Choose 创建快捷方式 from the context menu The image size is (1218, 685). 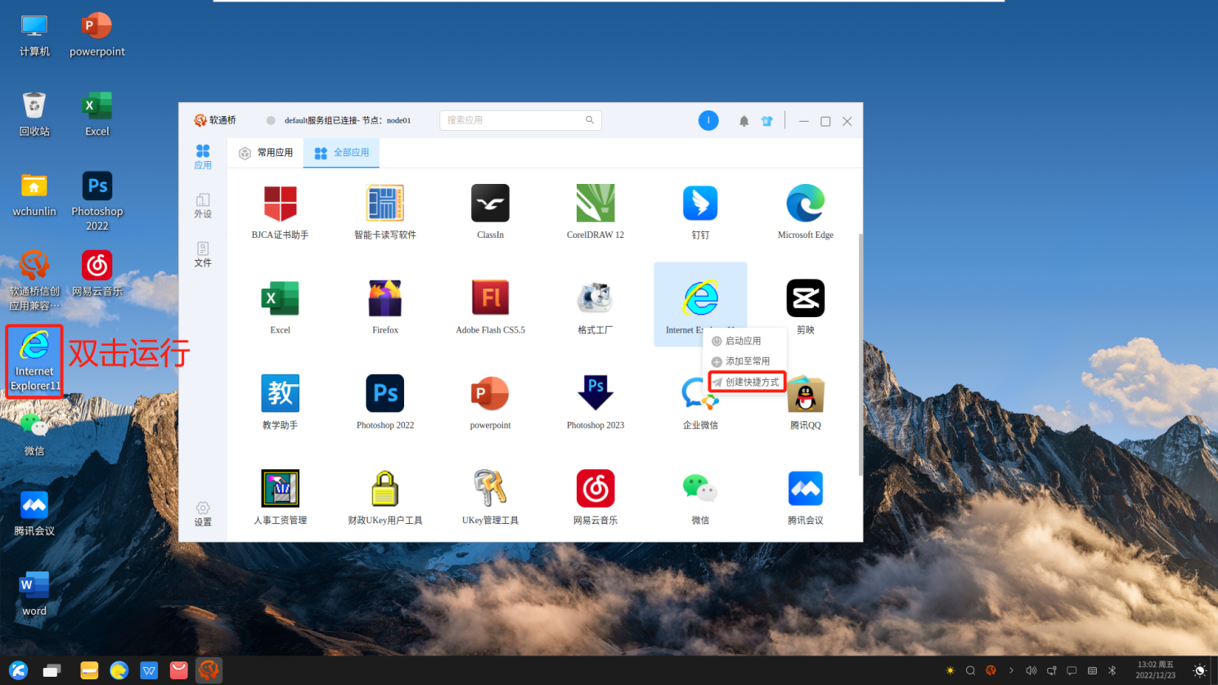pos(746,382)
